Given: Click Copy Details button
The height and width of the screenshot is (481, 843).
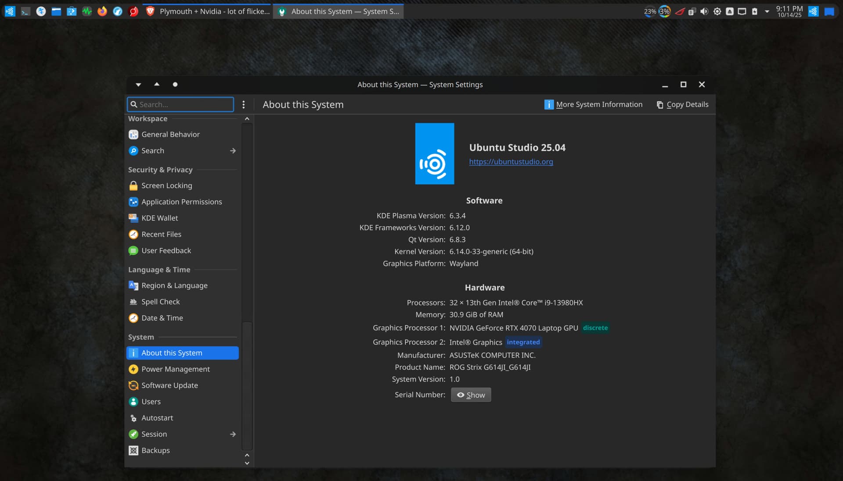Looking at the screenshot, I should pyautogui.click(x=682, y=104).
